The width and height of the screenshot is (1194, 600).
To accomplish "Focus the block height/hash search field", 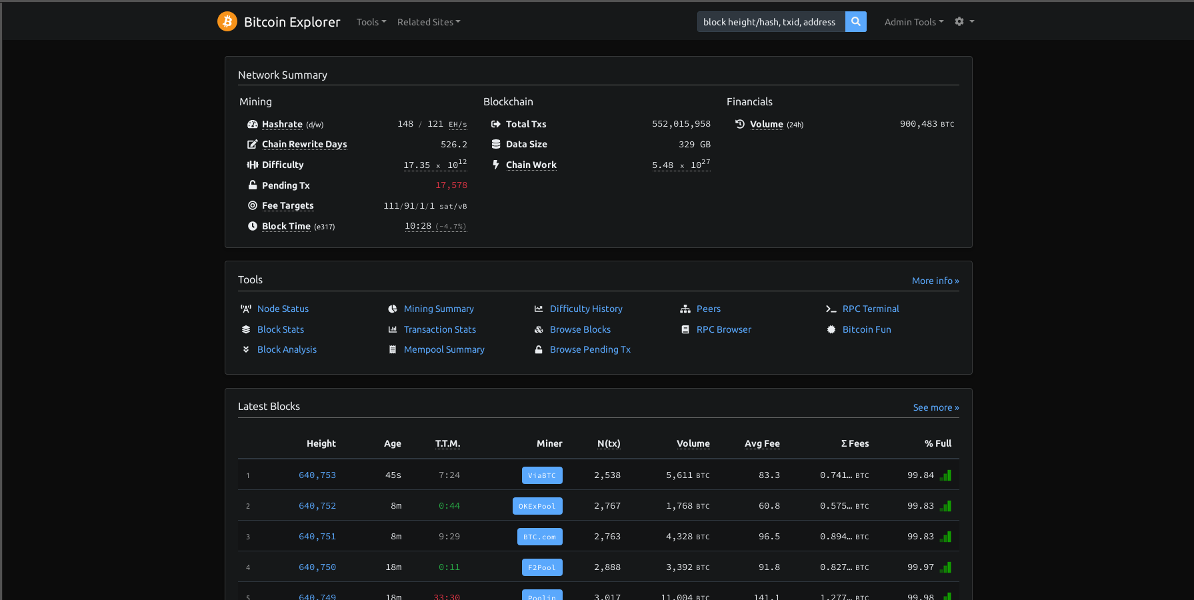I will coord(771,21).
